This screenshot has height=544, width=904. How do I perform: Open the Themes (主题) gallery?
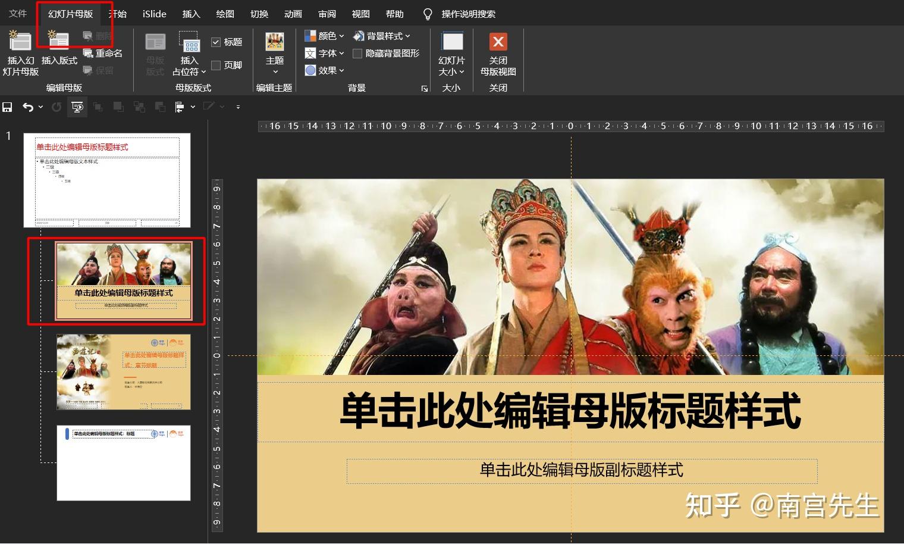274,53
